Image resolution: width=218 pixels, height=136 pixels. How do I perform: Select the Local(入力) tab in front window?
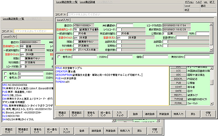[63, 20]
